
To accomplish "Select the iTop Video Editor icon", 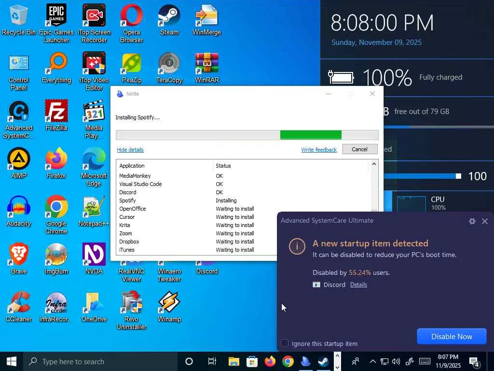I will [94, 71].
